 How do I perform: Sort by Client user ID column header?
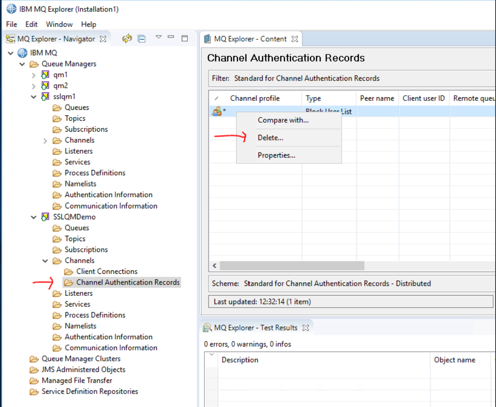pos(424,98)
